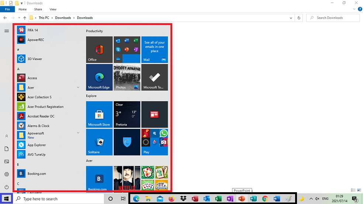Screen dimensions: 363x204
Task: Go up one folder level
Action: 25,18
